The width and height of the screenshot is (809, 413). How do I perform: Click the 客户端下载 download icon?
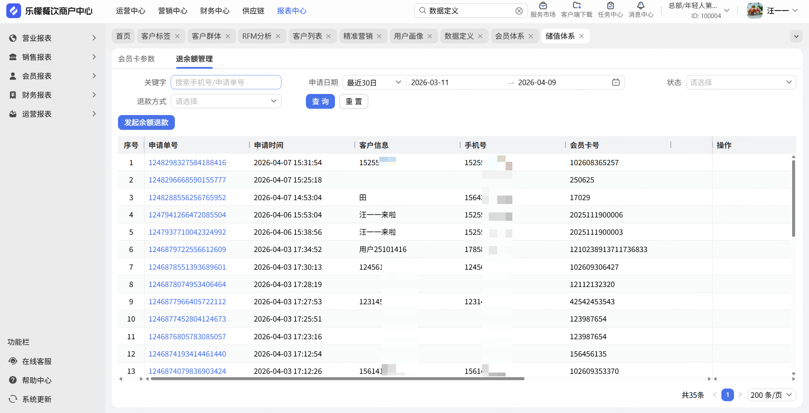(576, 6)
